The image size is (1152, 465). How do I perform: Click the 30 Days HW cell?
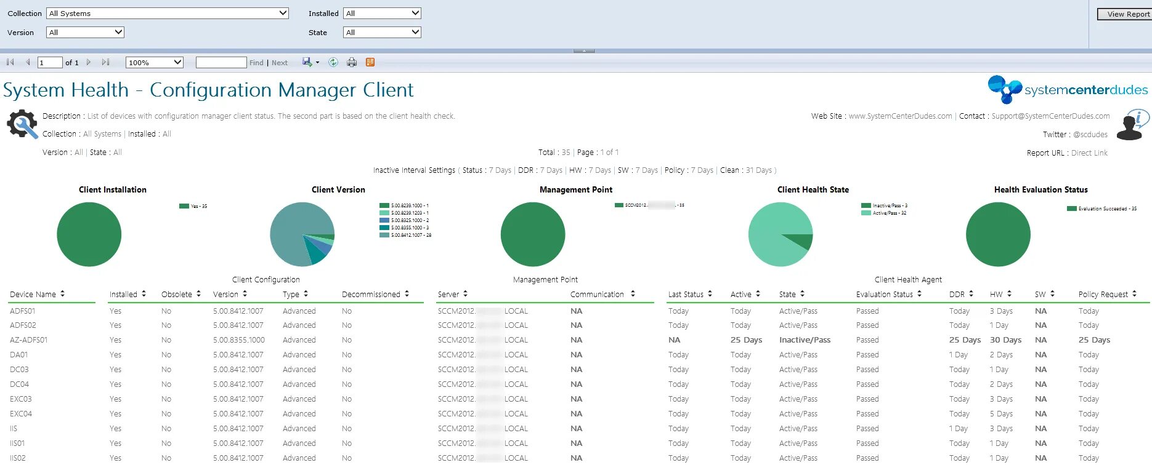coord(1005,340)
